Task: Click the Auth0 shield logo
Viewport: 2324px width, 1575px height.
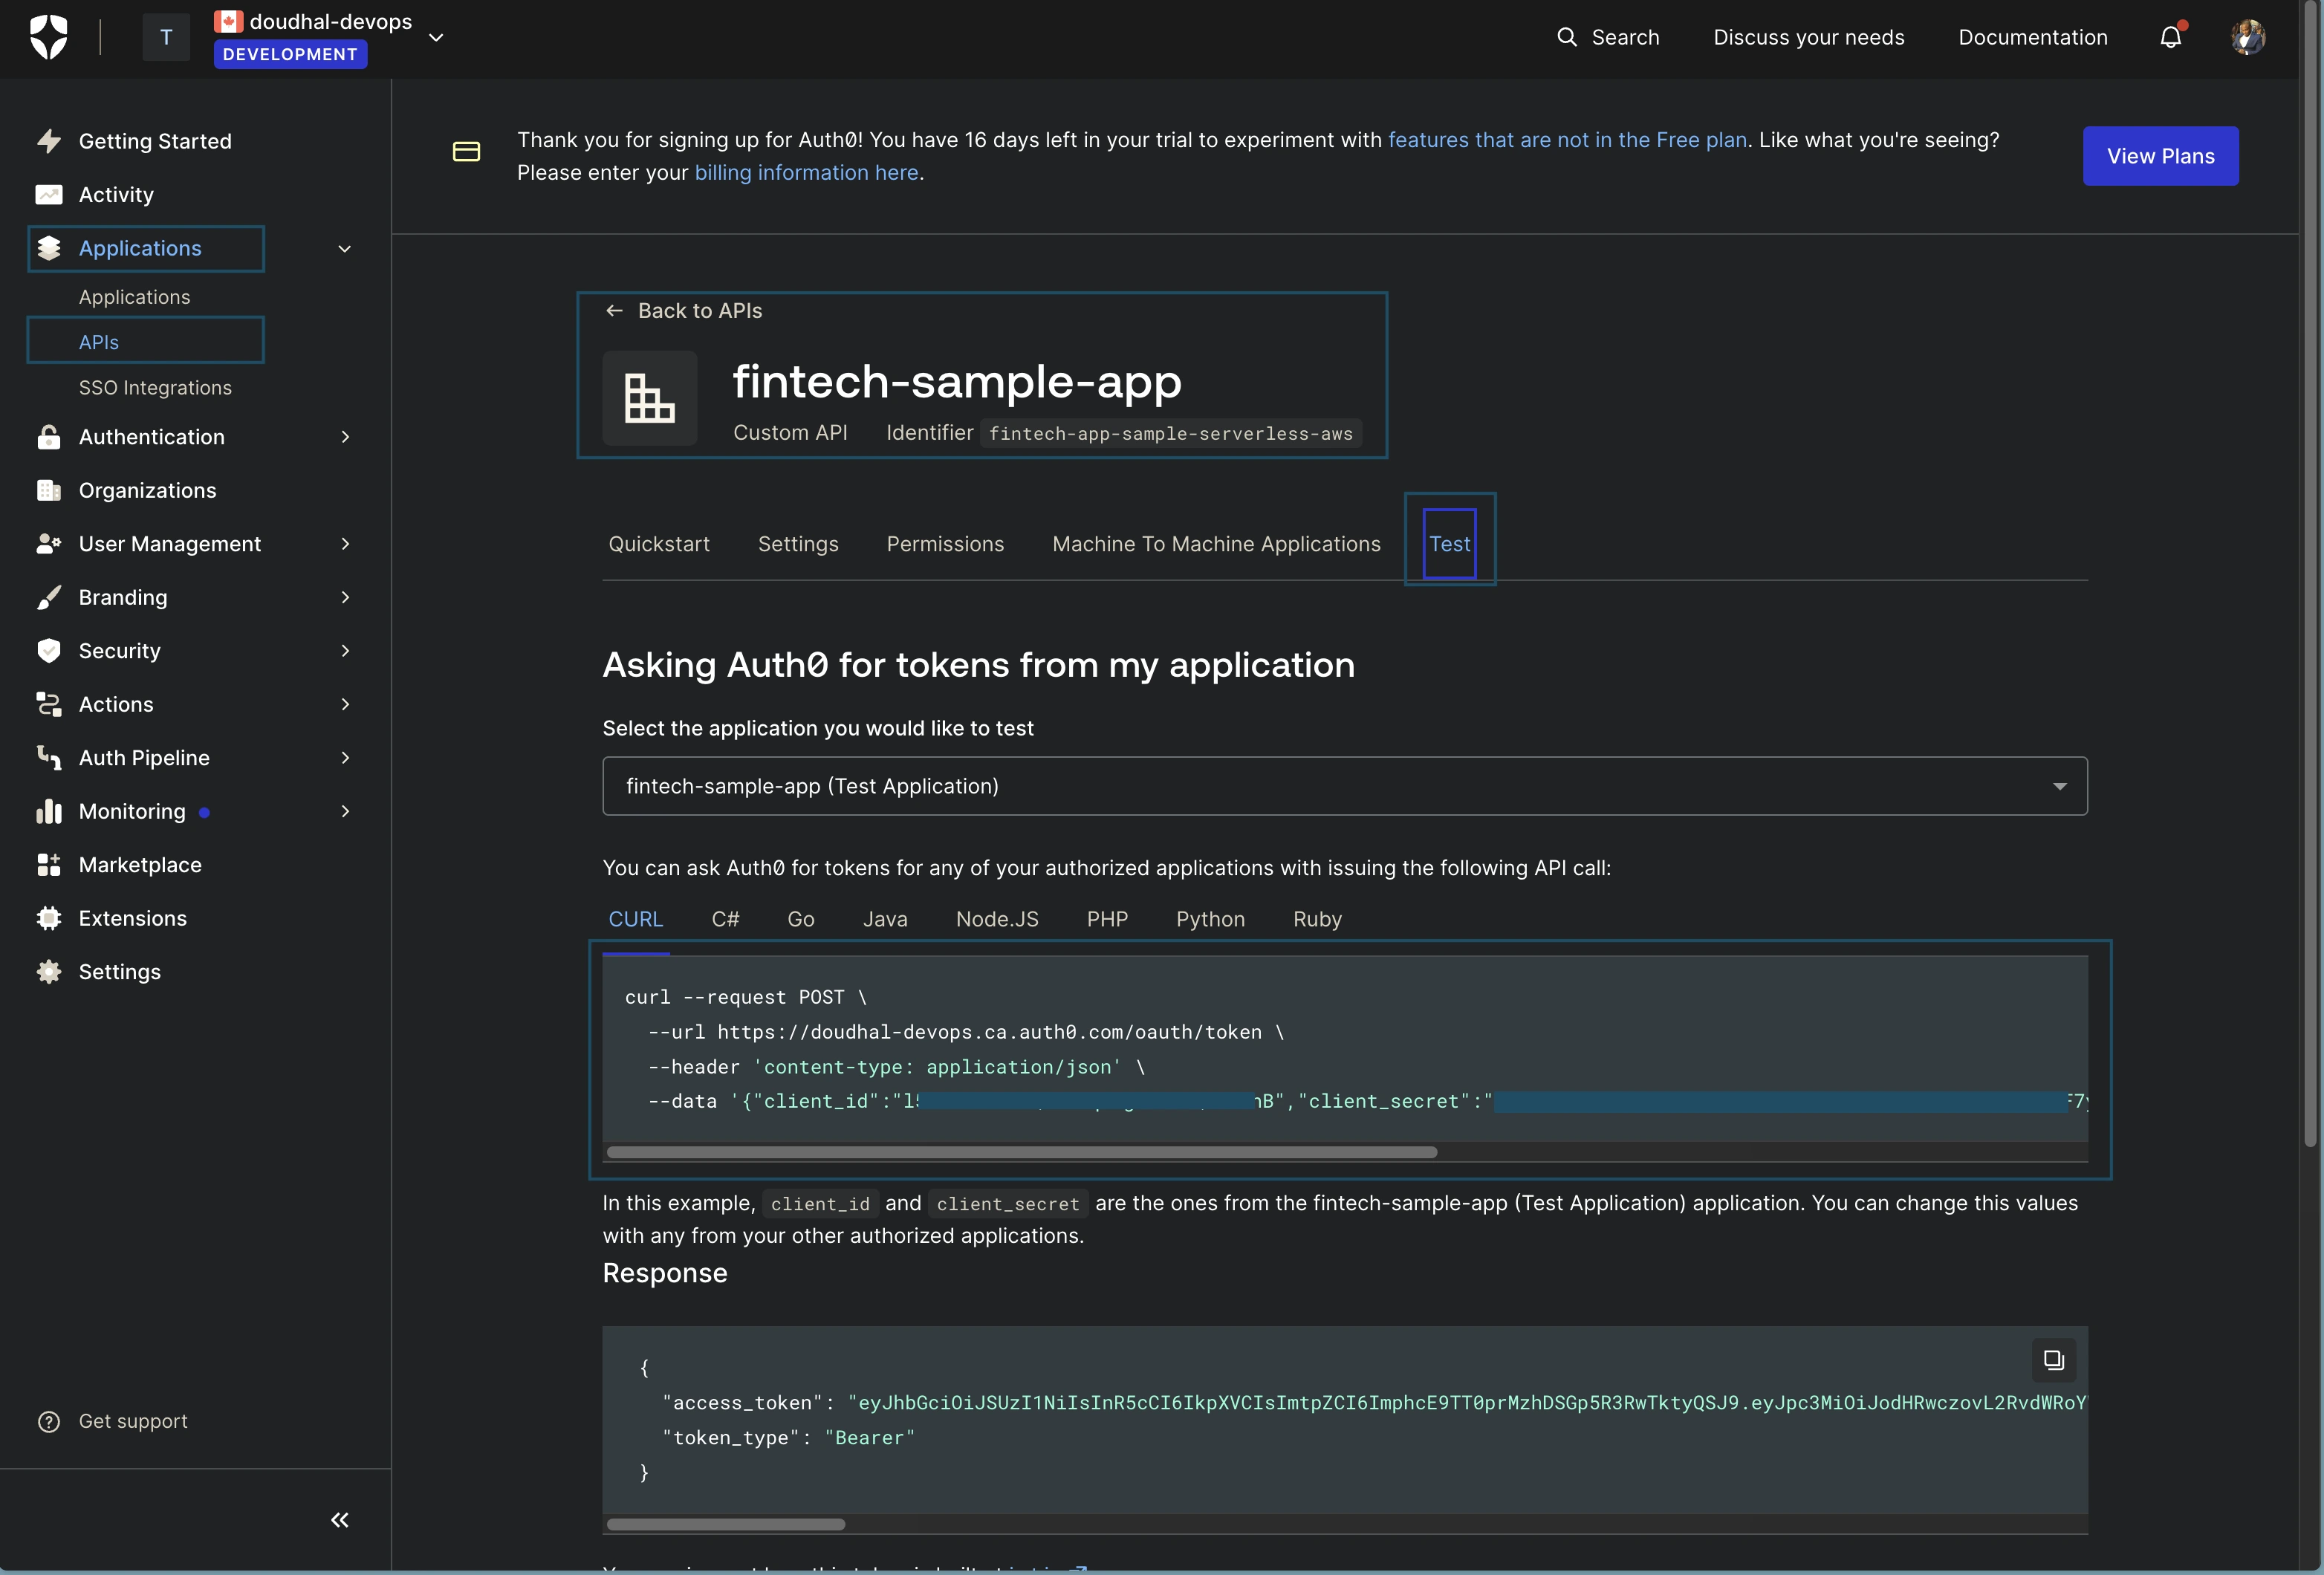Action: pyautogui.click(x=48, y=37)
